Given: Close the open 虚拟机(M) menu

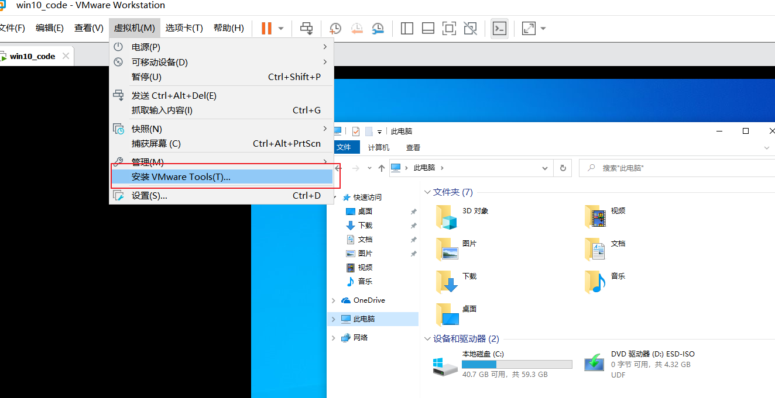Looking at the screenshot, I should pyautogui.click(x=135, y=28).
